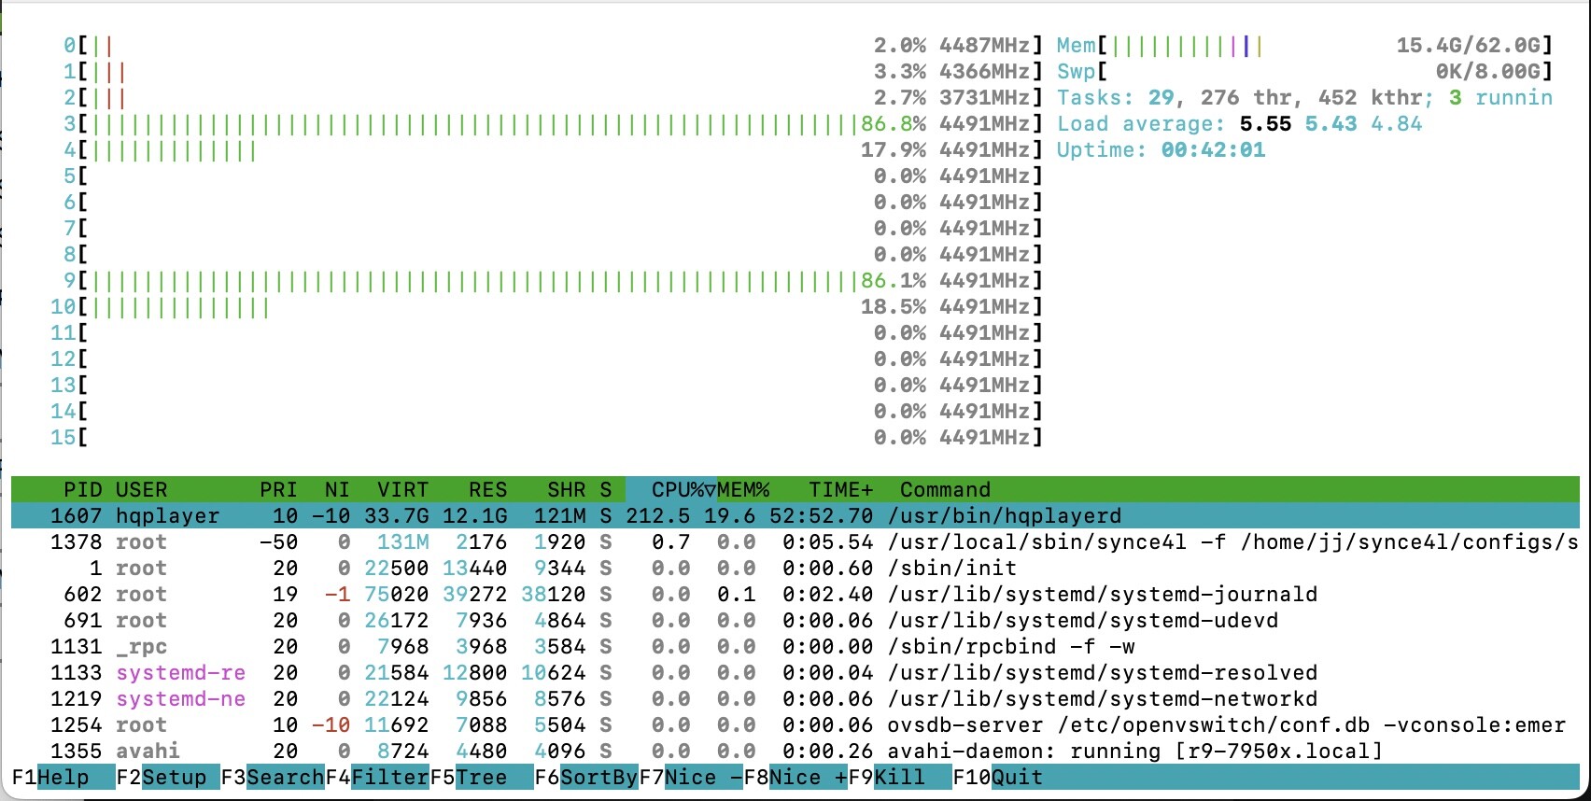Click the 212.5 CPU% value for hqplayerd
Screen dimensions: 1591x801
pos(657,515)
